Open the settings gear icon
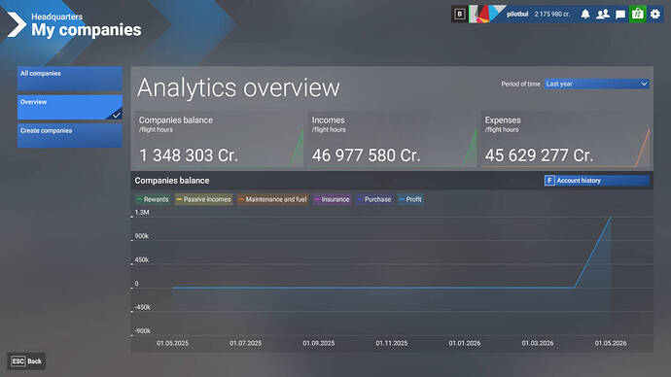 (655, 15)
